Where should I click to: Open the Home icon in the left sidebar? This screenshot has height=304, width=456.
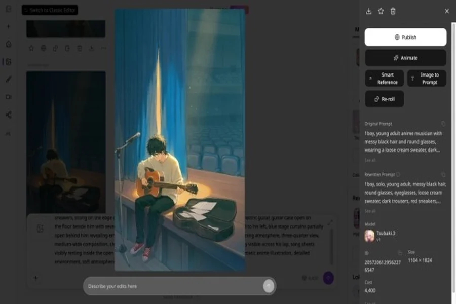(x=9, y=44)
